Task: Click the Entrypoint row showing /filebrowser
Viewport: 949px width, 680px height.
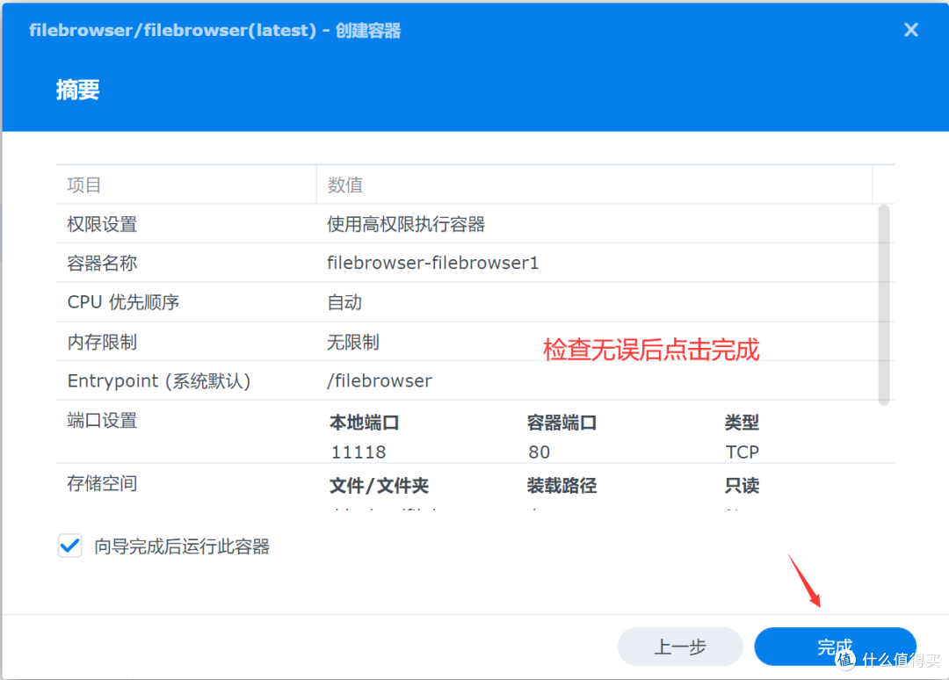Action: (264, 380)
